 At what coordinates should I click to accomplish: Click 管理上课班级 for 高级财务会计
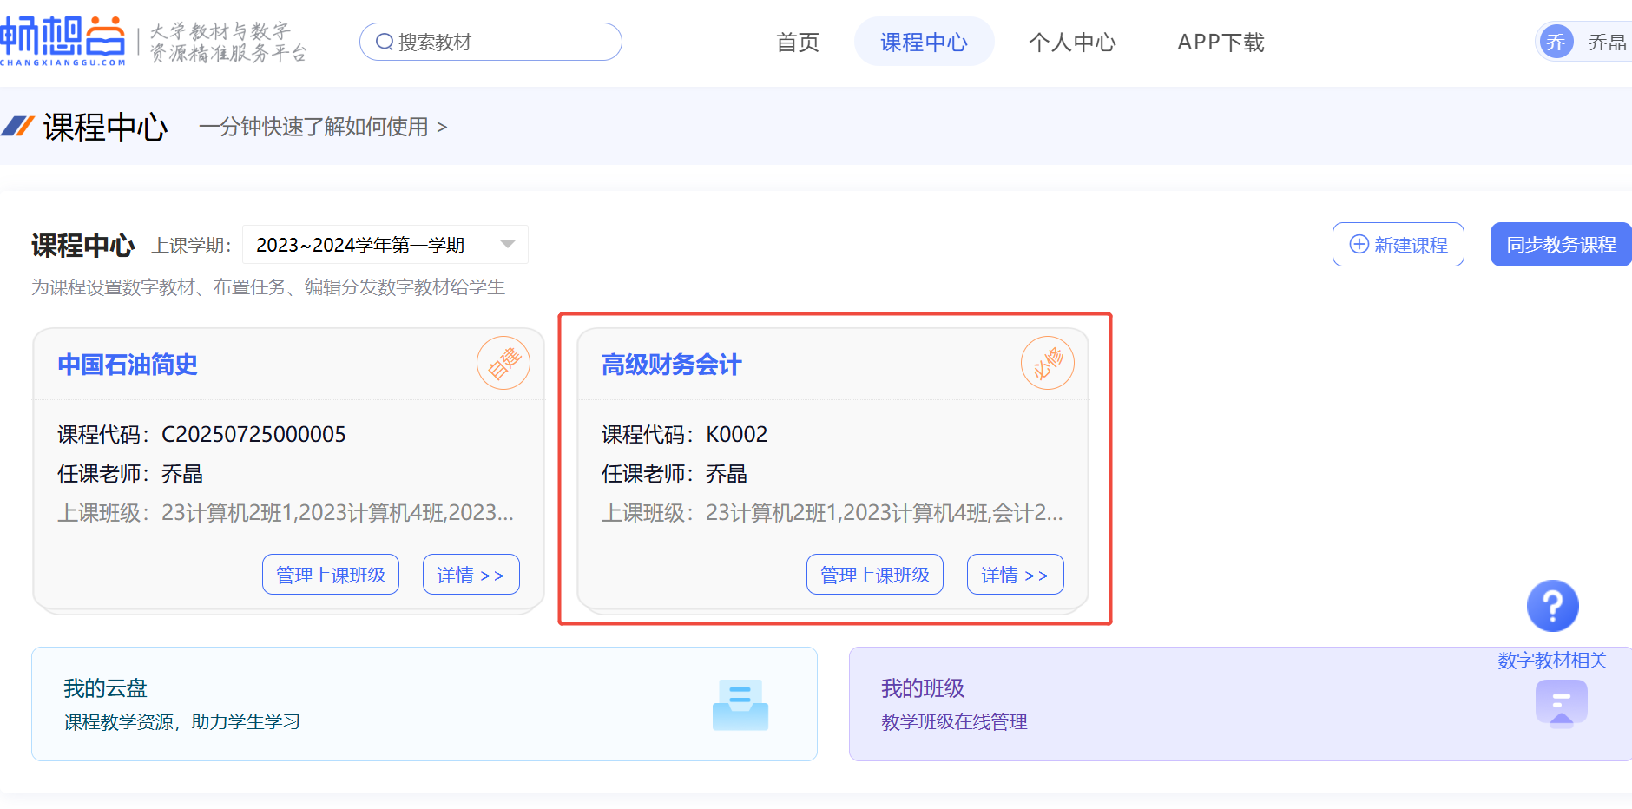(874, 575)
